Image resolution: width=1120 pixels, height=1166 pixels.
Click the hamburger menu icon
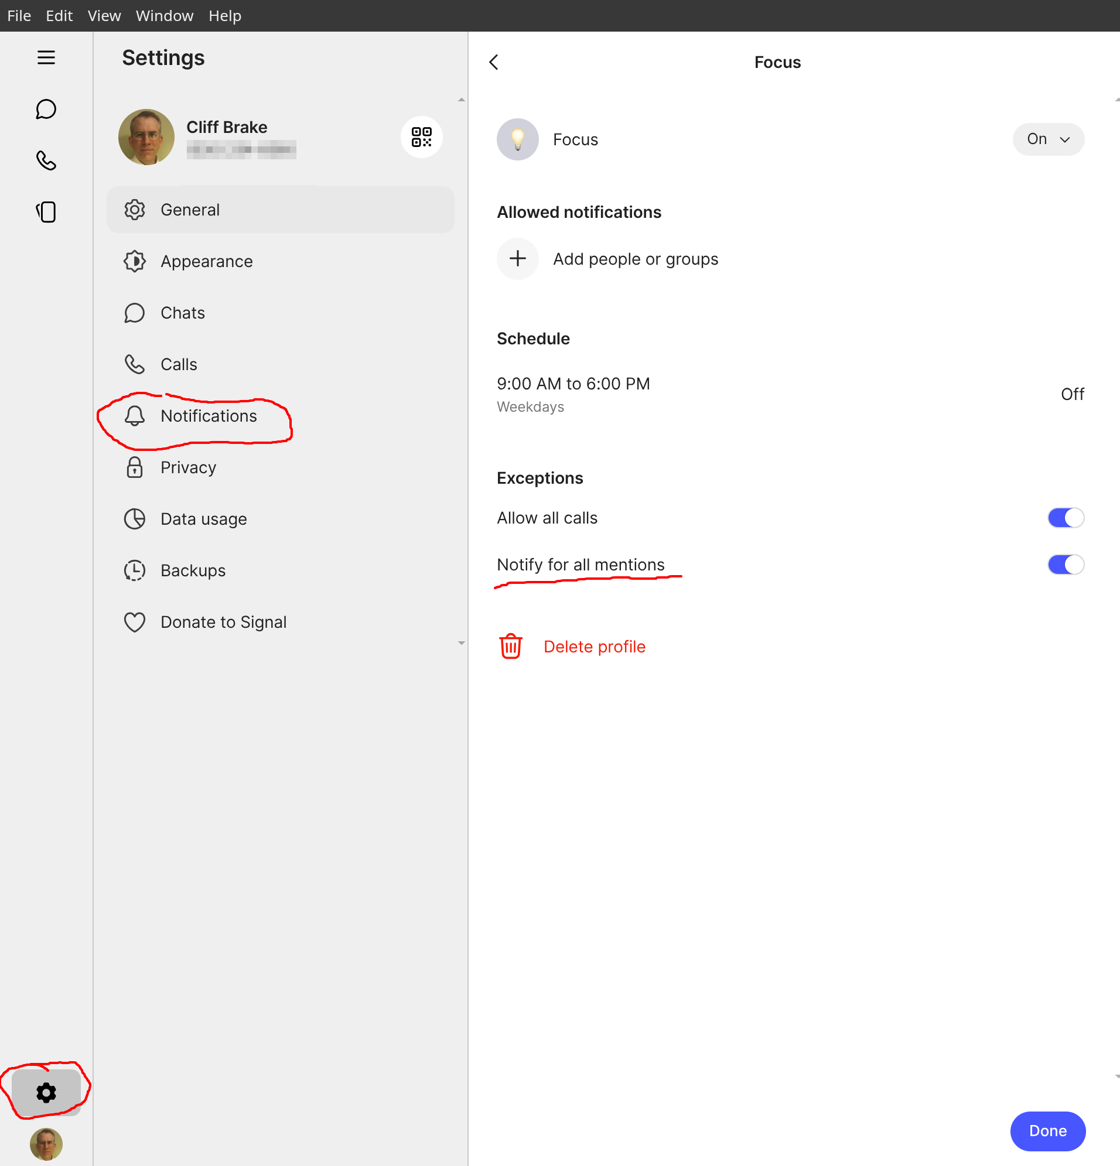pos(46,58)
